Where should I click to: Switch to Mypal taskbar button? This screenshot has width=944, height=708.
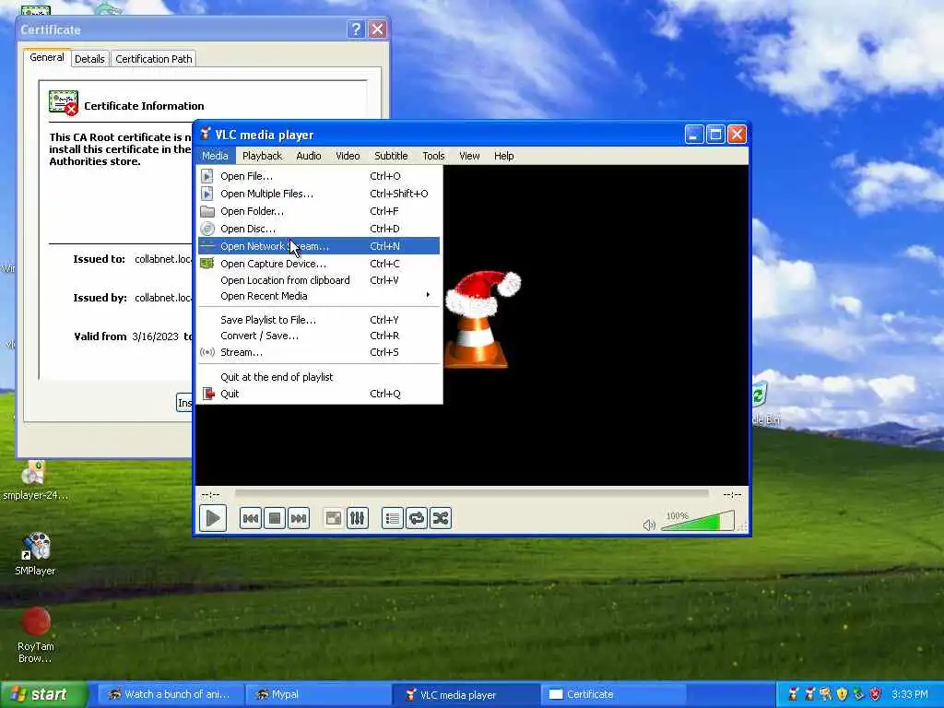[x=318, y=694]
